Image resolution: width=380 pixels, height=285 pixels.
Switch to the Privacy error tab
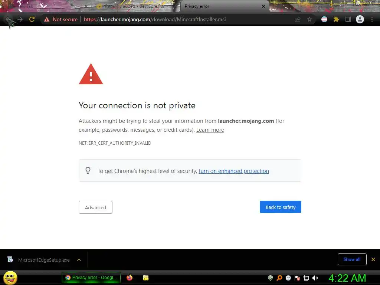pos(224,6)
